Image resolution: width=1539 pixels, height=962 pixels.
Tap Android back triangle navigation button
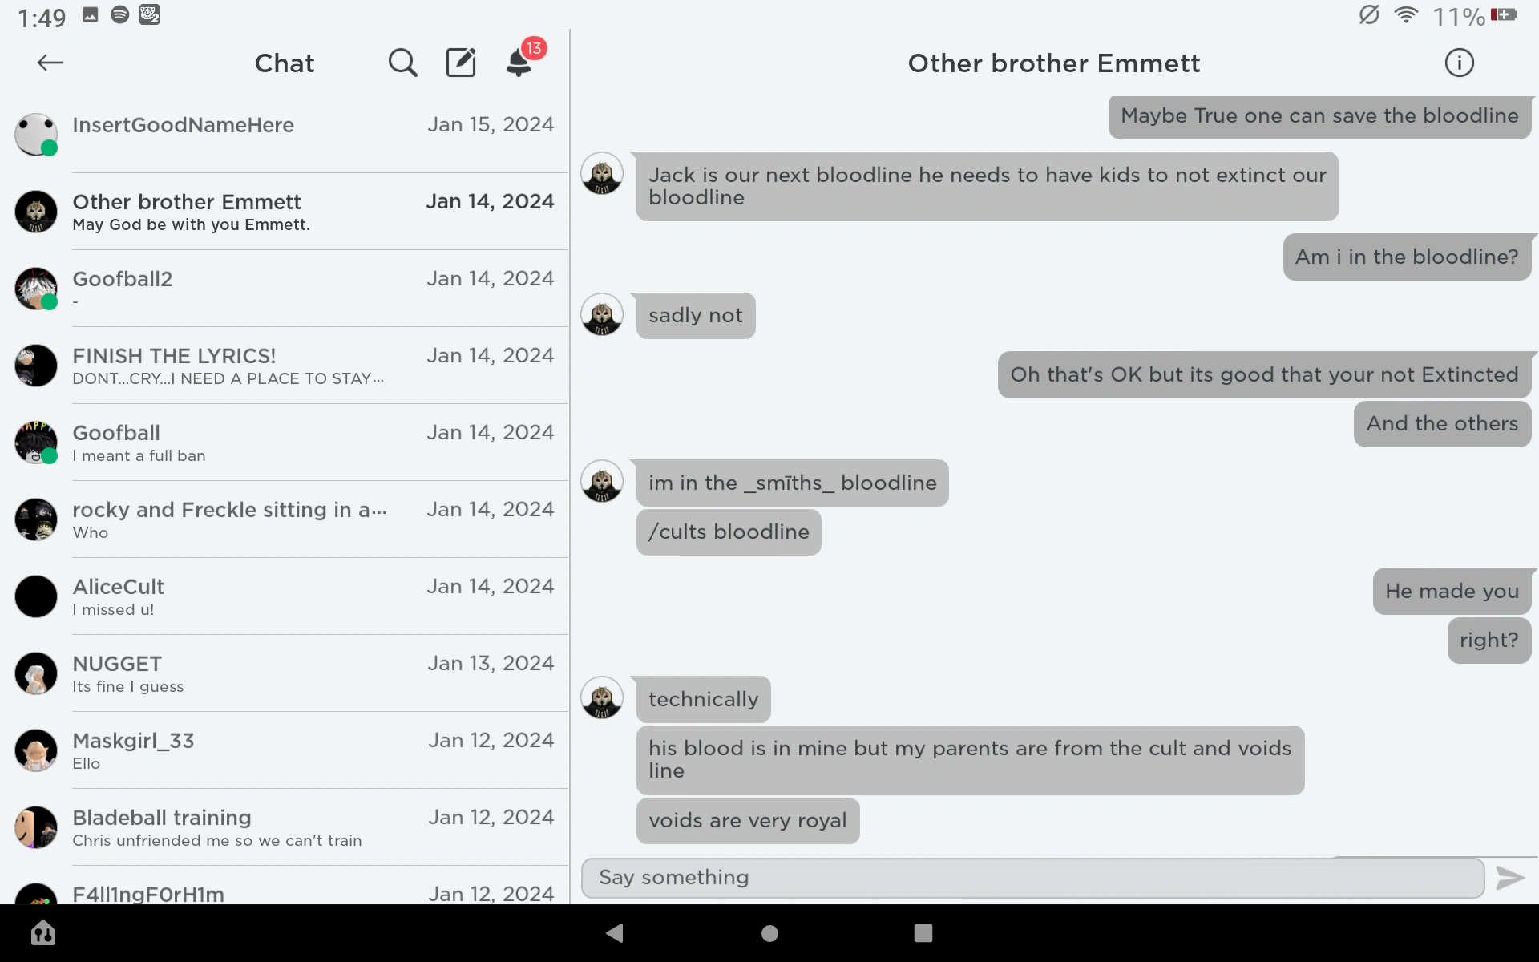click(615, 932)
